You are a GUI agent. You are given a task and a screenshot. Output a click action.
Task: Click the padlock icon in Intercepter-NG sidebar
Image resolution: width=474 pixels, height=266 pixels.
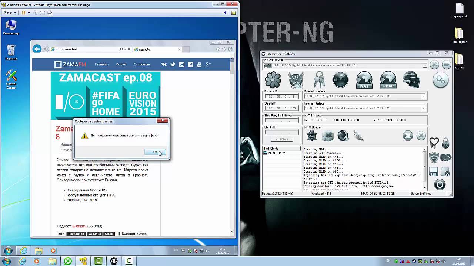pyautogui.click(x=445, y=142)
